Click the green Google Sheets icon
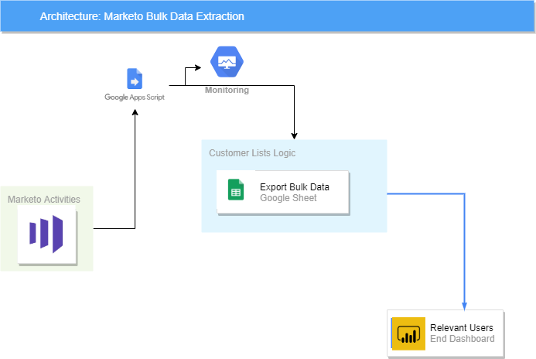This screenshot has width=536, height=359. point(236,190)
